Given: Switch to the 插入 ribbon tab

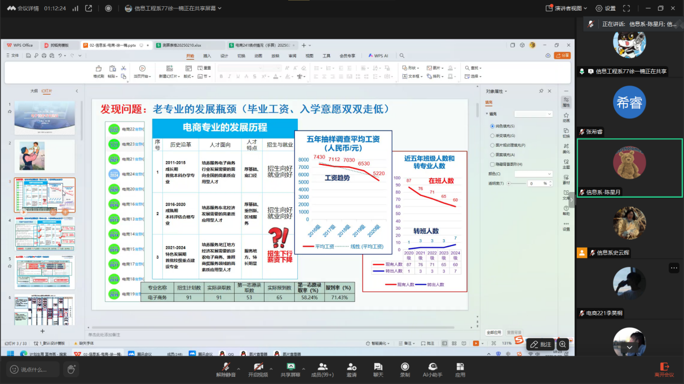Looking at the screenshot, I should click(207, 56).
